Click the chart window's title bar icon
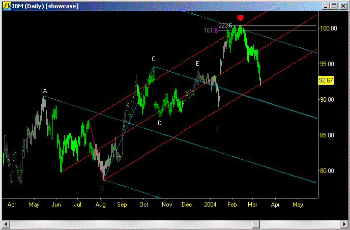350x230 pixels. tap(6, 6)
